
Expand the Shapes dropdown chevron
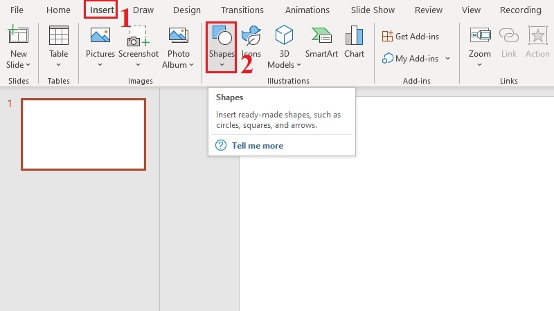222,64
